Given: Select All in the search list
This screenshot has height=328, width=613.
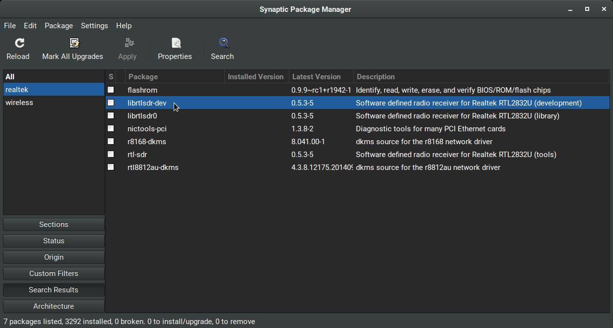Looking at the screenshot, I should tap(10, 77).
